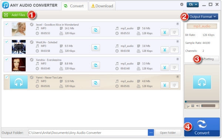Click convert arrows icon for Xandria track
The width and height of the screenshot is (222, 140).
tap(96, 65)
